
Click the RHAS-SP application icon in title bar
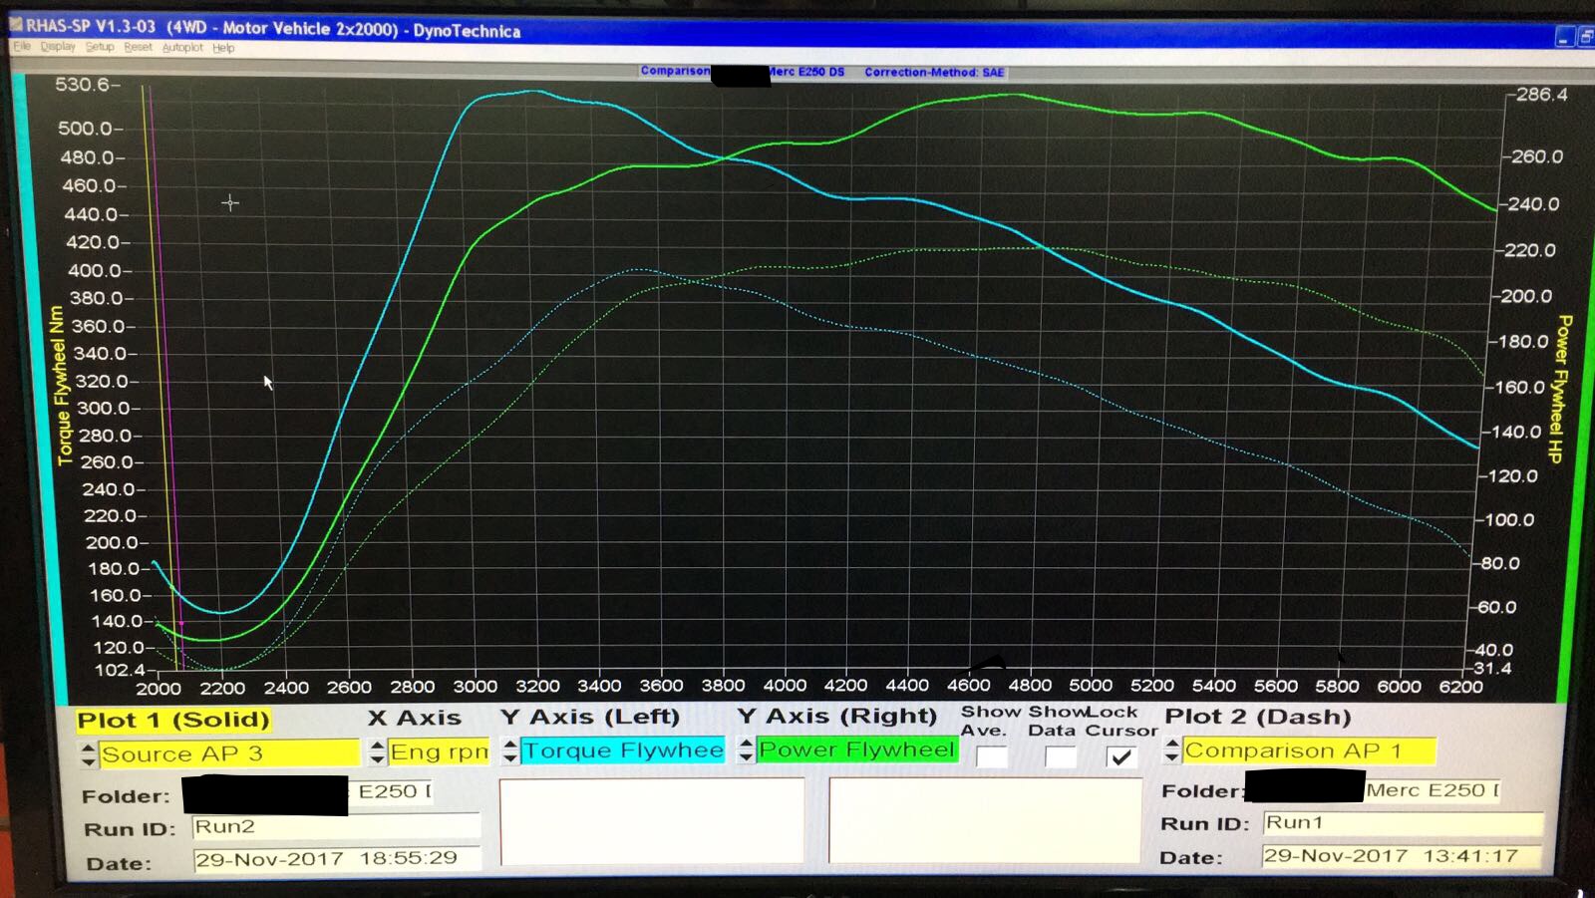pos(16,26)
